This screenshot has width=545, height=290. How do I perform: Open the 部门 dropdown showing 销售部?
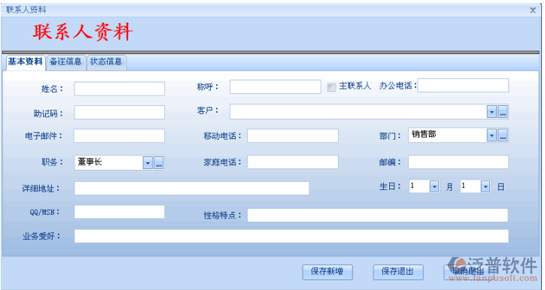492,135
